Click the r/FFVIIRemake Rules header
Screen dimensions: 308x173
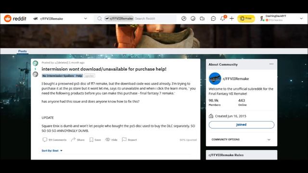pyautogui.click(x=242, y=155)
